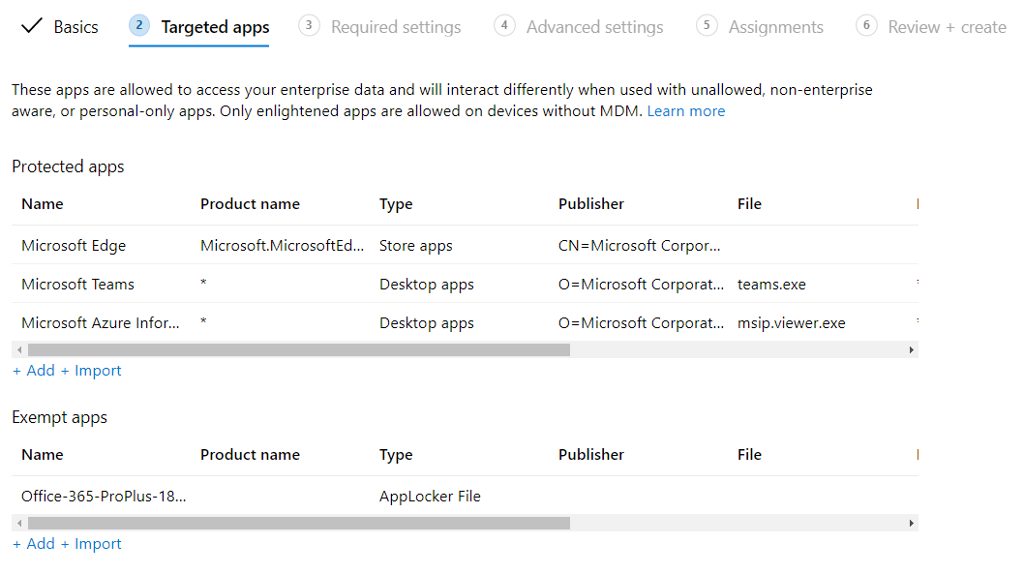Click Protected apps Product name header
Screen dimensions: 1024x574
(x=250, y=203)
